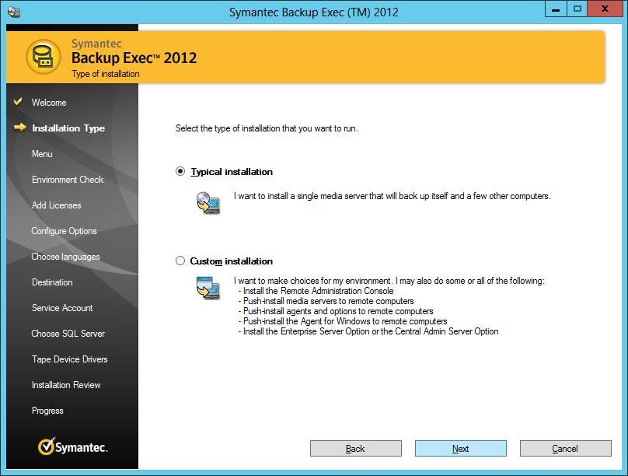Click the Next button
This screenshot has height=476, width=628.
[461, 448]
